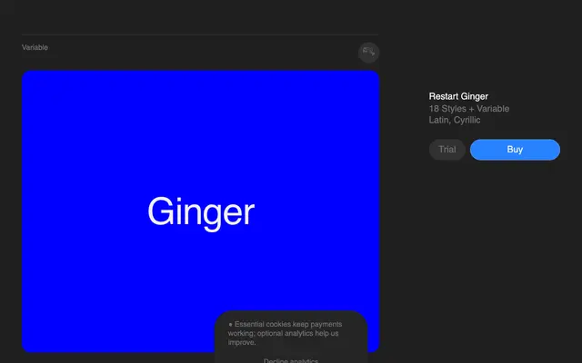
Task: Click the Restart Ginger title
Action: click(x=458, y=96)
